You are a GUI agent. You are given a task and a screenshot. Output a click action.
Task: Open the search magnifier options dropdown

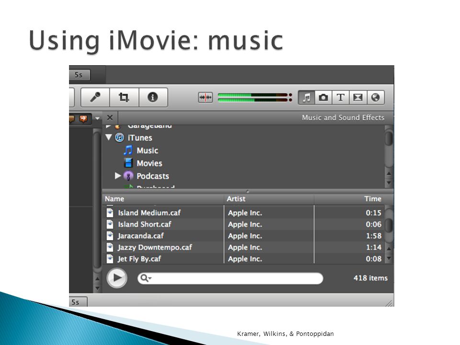(146, 278)
